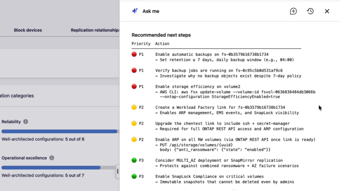Click yellow dot beside Upgrade the chentest link
342x191 pixels.
pos(134,123)
